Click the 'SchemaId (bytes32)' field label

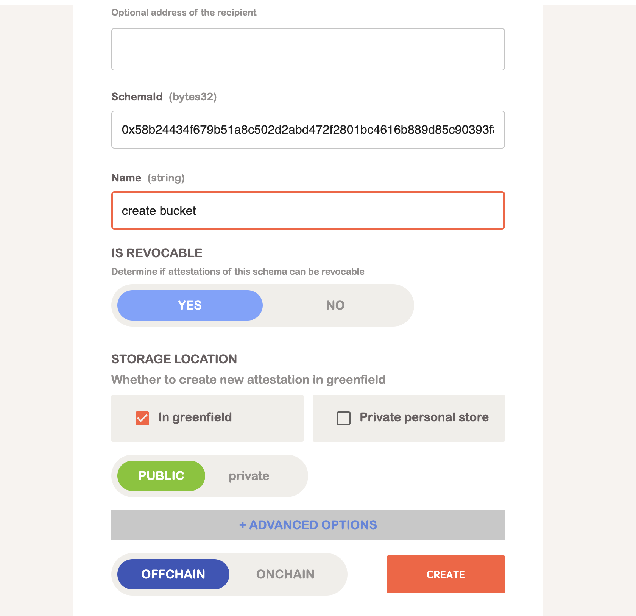[x=164, y=97]
